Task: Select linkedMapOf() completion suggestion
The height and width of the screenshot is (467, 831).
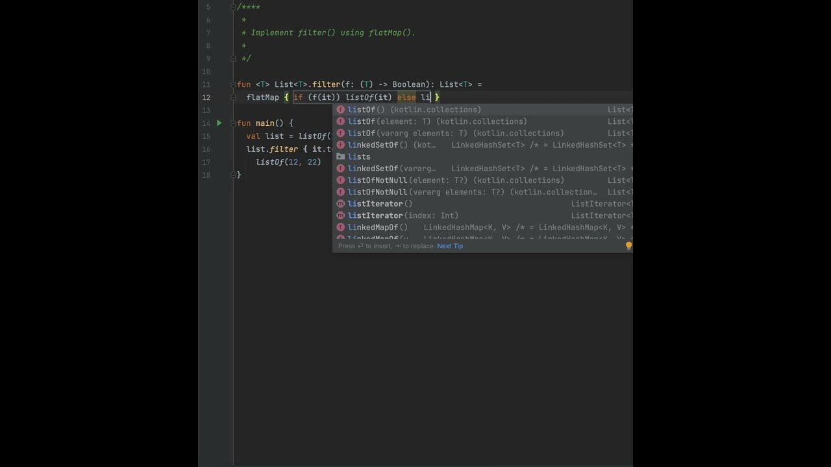Action: tap(482, 227)
